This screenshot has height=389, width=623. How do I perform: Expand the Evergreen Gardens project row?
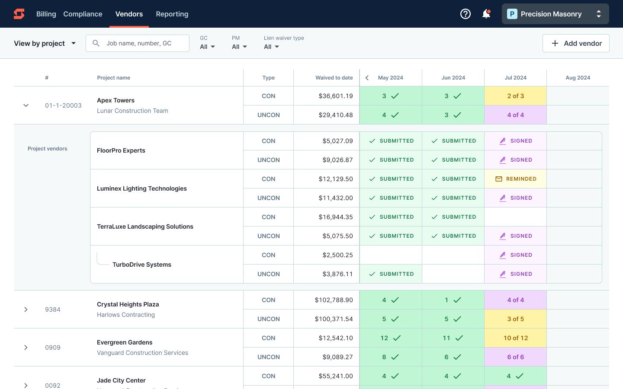coord(26,348)
